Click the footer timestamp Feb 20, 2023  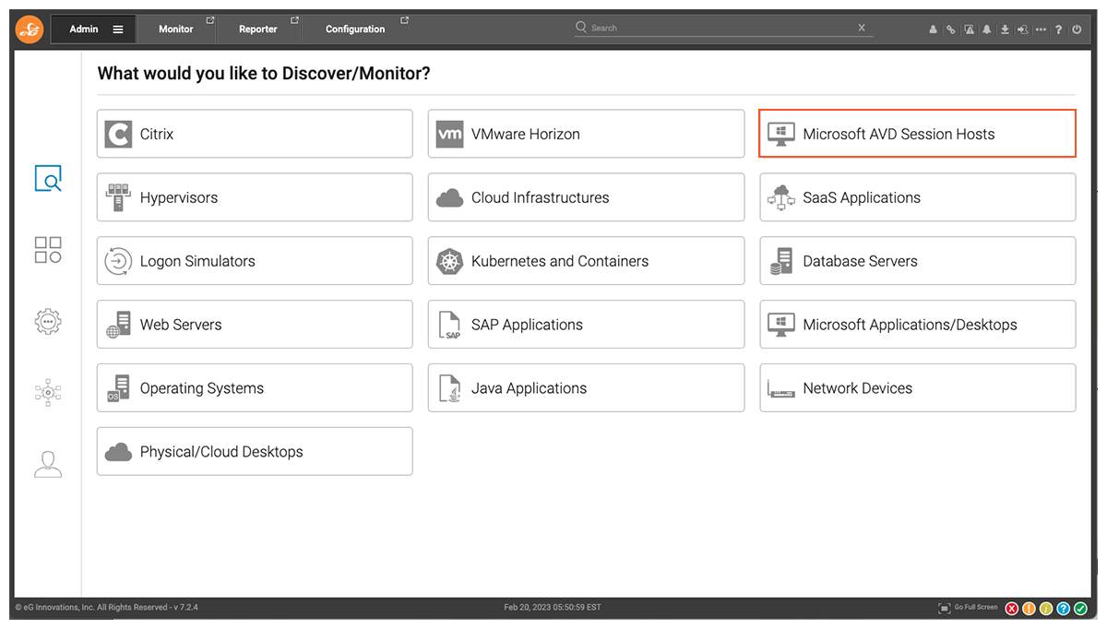(553, 608)
